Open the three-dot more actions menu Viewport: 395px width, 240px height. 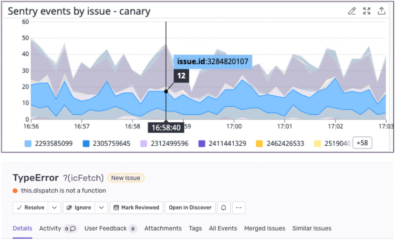(239, 208)
